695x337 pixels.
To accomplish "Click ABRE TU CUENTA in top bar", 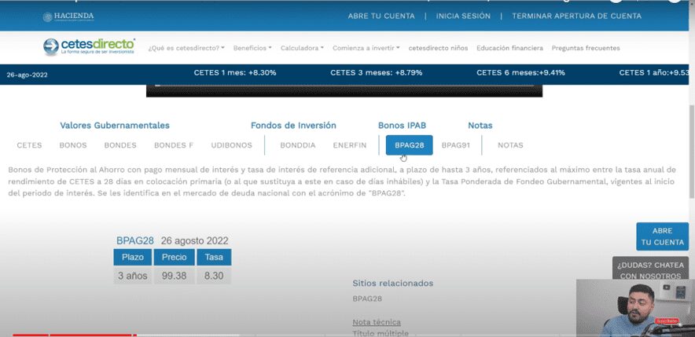I will 381,16.
